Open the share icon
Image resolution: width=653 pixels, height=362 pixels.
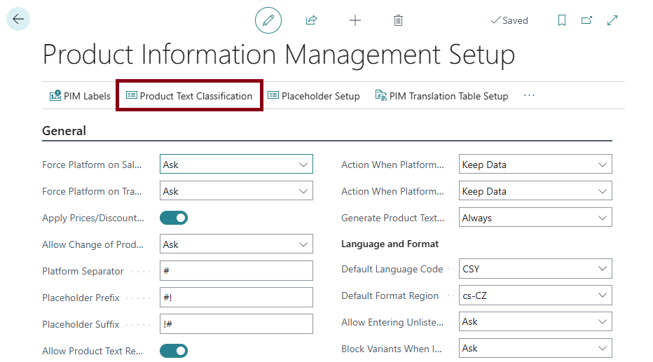[x=312, y=20]
